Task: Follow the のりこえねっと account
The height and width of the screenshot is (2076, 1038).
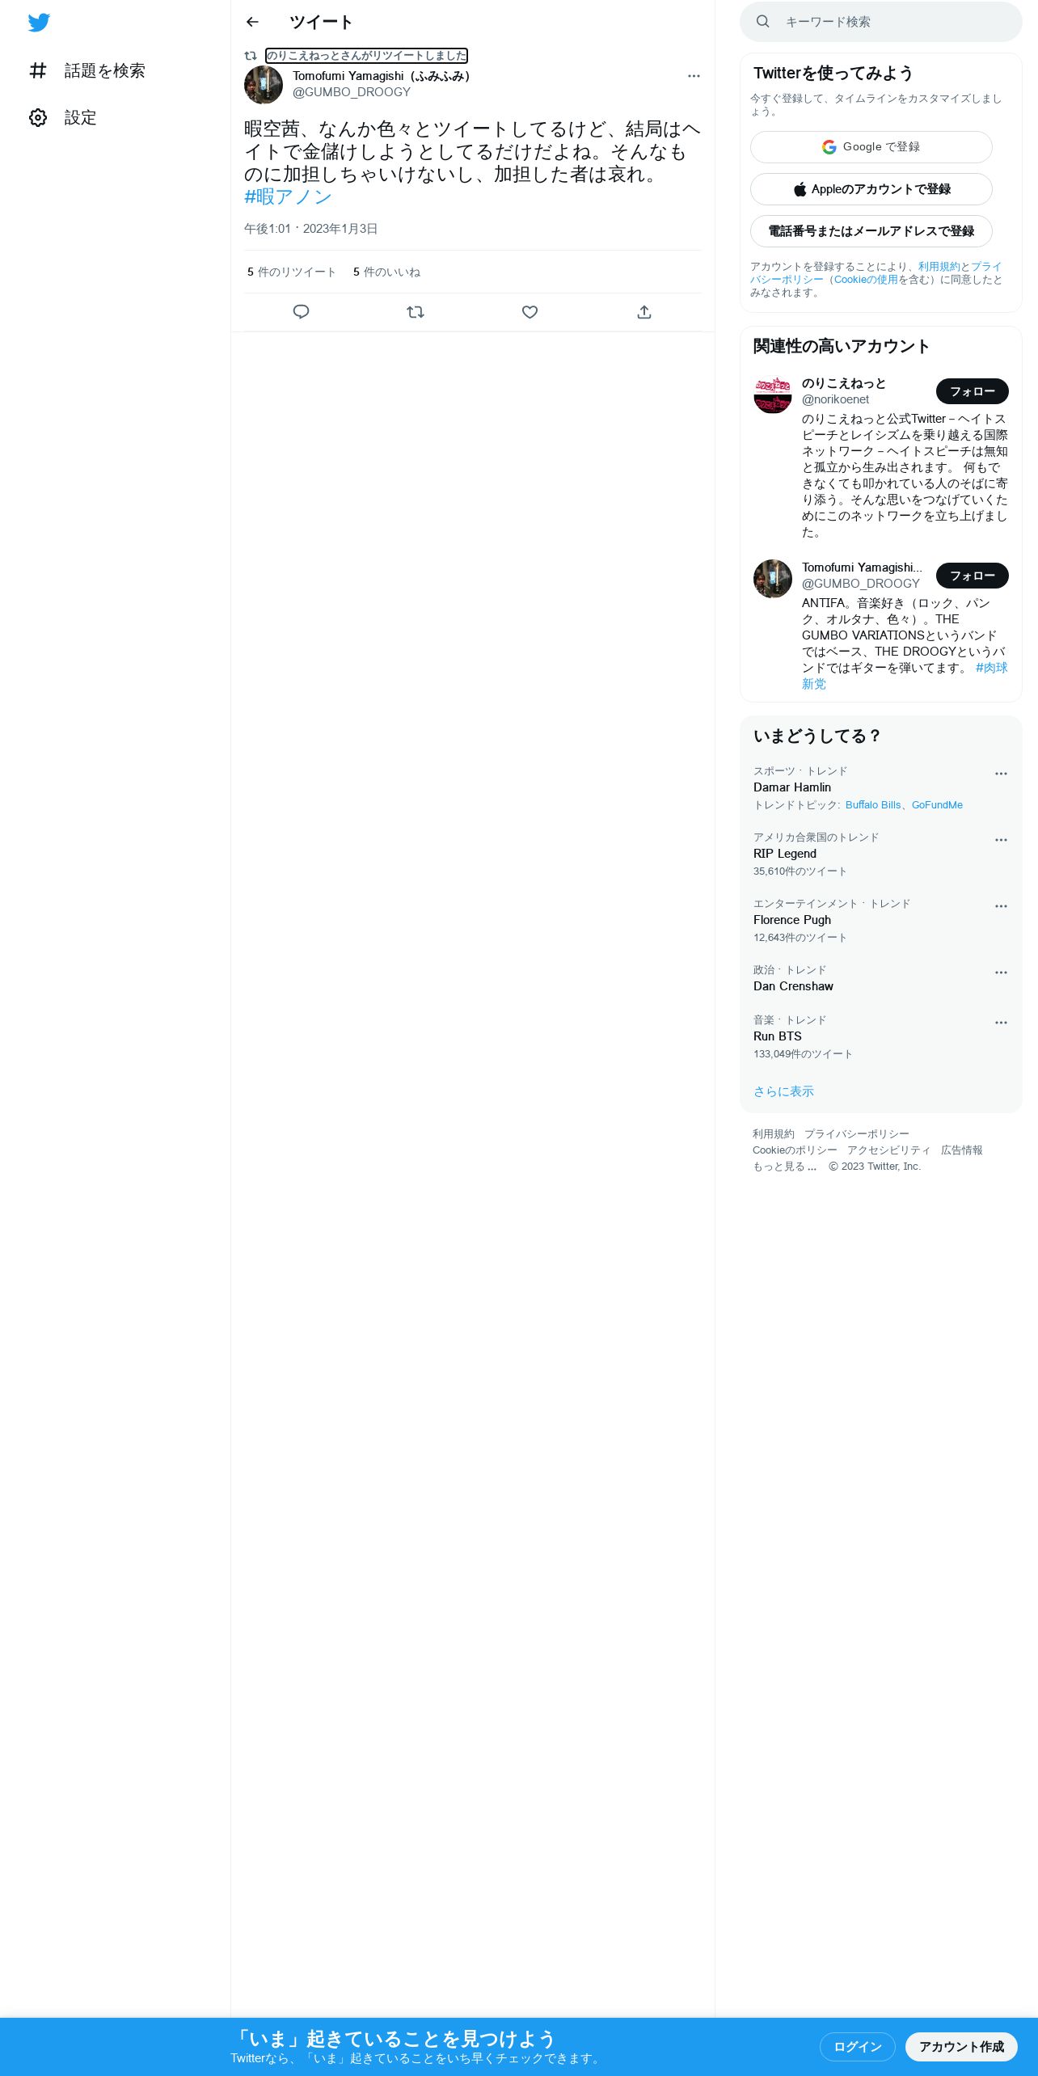Action: [x=973, y=391]
